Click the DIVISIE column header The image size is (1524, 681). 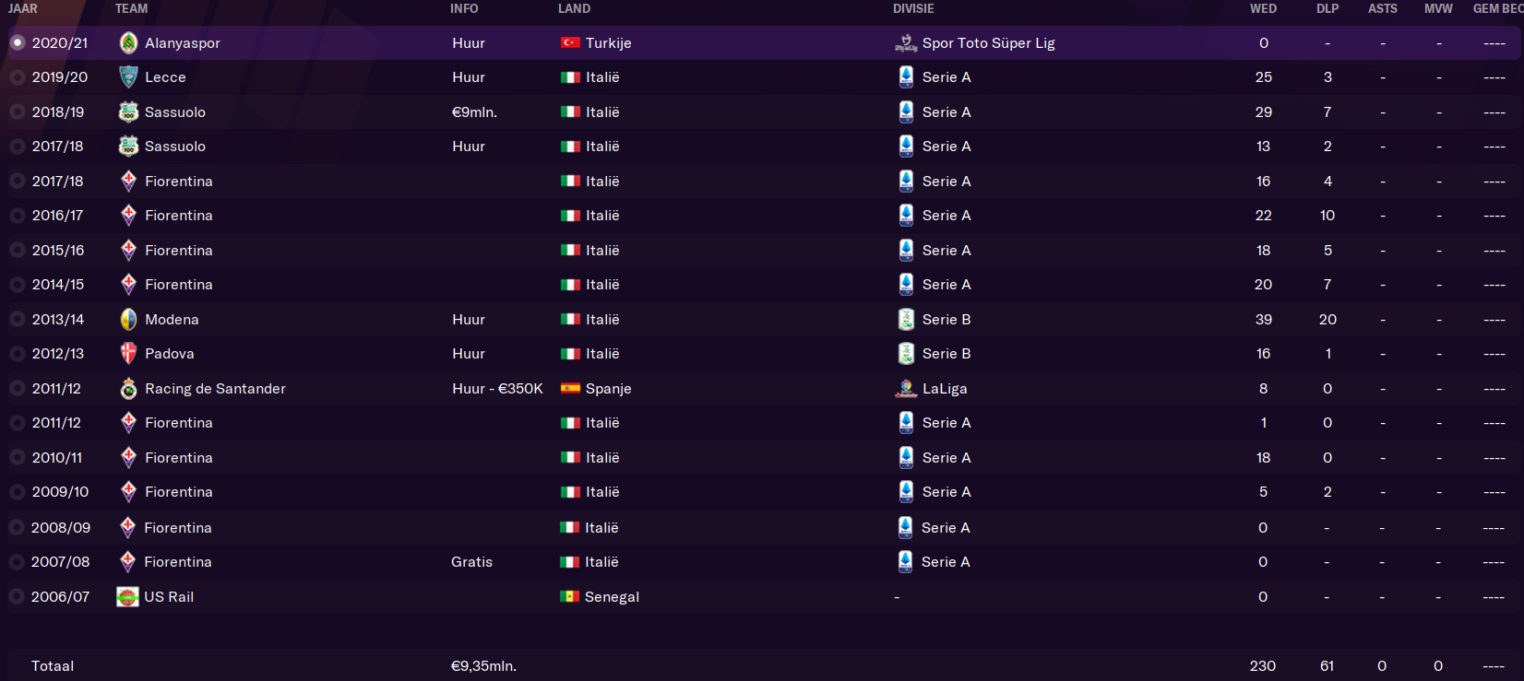click(913, 8)
